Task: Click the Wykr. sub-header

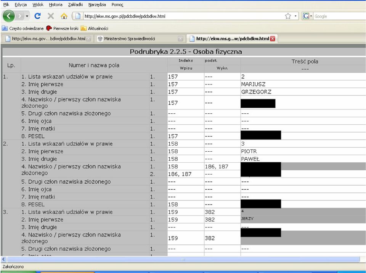Action: point(222,68)
